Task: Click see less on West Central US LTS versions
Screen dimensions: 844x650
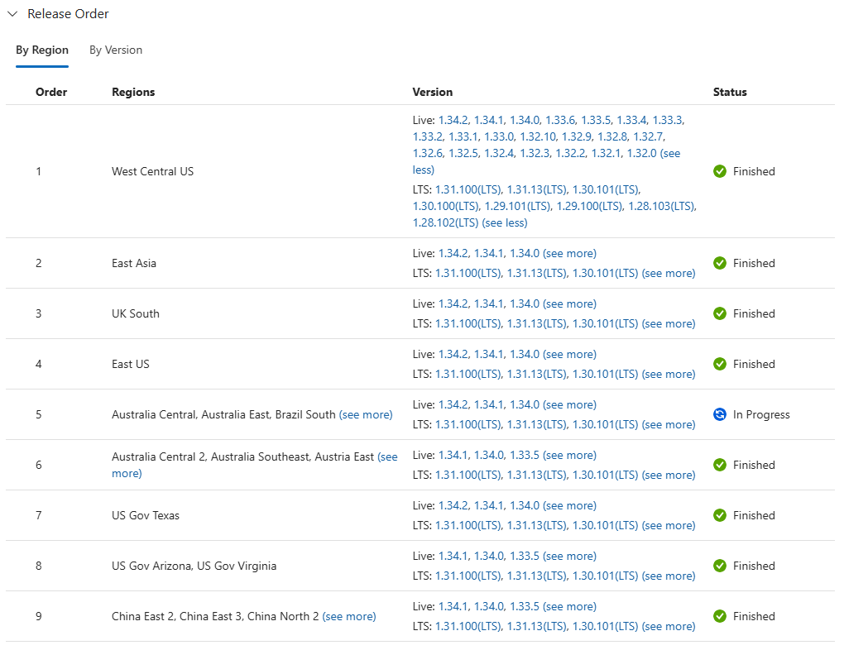Action: tap(505, 222)
